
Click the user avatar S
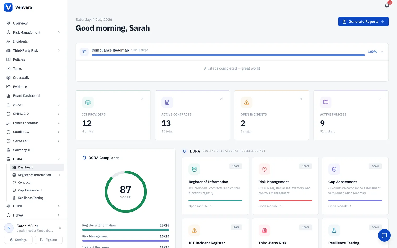9,228
